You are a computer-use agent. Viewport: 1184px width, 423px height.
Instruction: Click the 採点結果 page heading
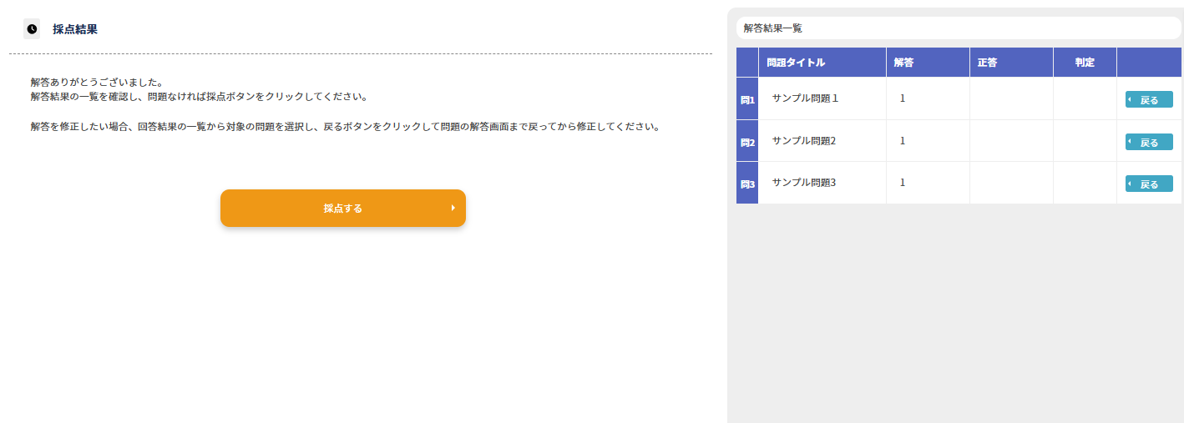(75, 29)
